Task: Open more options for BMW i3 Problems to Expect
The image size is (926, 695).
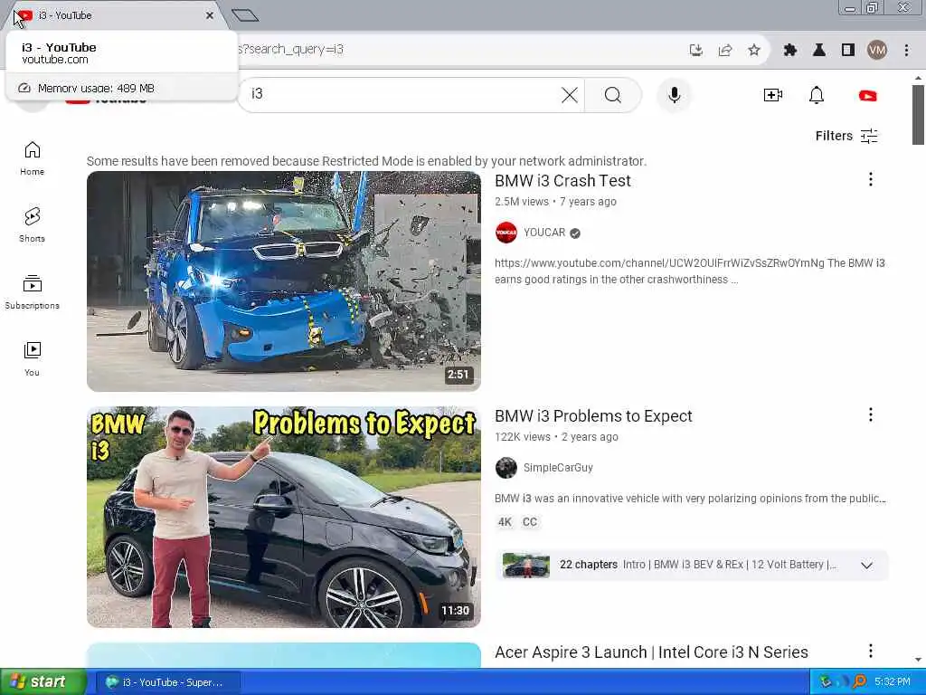Action: pos(871,414)
